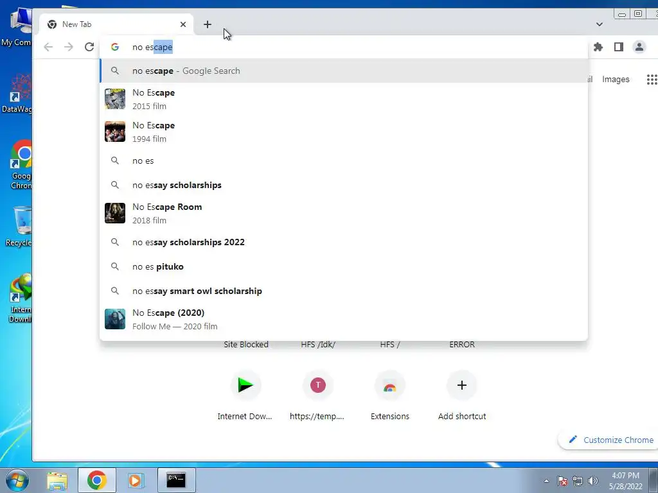Open the HFS /Idk/ shortcut label
This screenshot has width=658, height=493.
(318, 344)
